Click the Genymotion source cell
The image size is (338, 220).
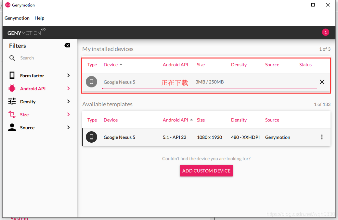click(x=278, y=137)
